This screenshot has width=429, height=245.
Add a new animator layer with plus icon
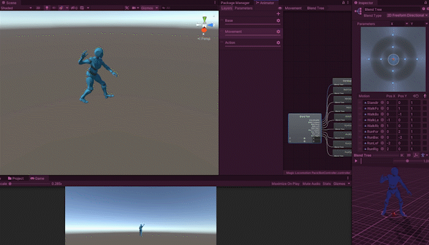coord(278,13)
